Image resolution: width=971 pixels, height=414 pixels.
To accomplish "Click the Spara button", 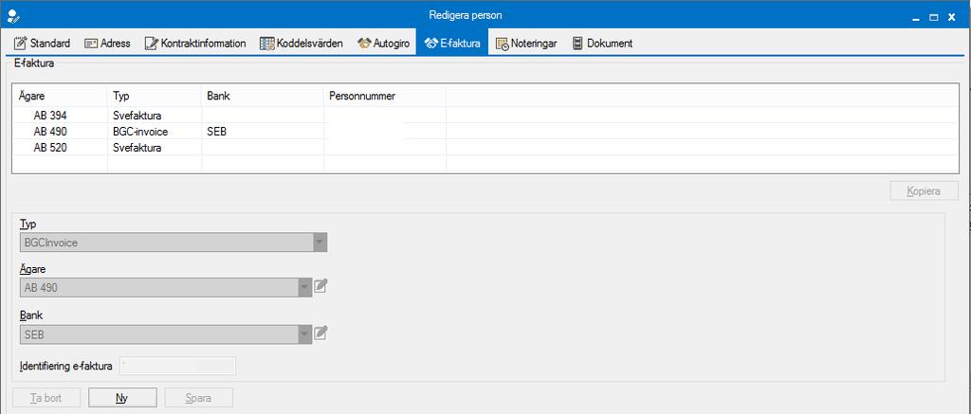I will point(199,397).
